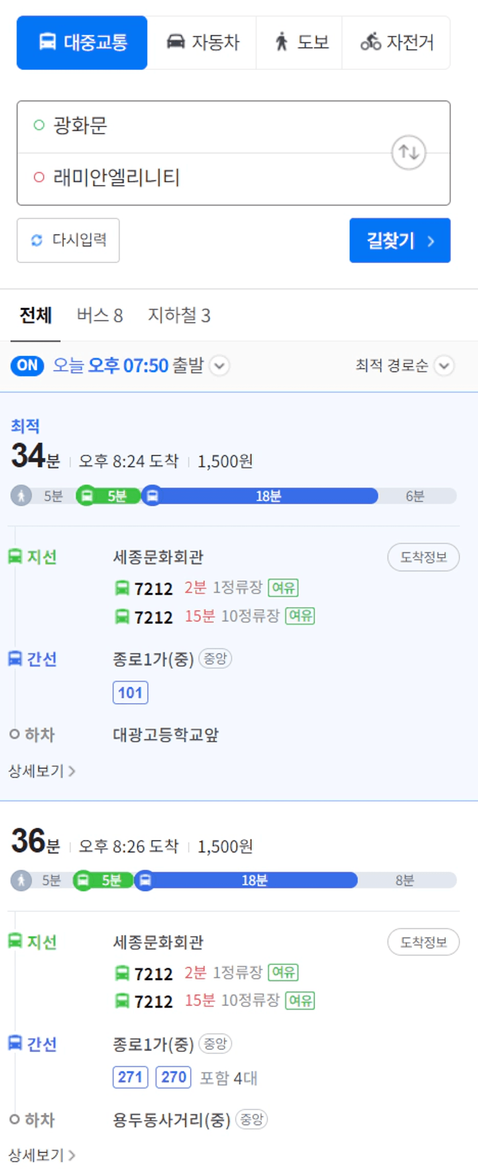Click the 길찾기 search button
Screen dimensions: 478x1175
click(x=400, y=241)
